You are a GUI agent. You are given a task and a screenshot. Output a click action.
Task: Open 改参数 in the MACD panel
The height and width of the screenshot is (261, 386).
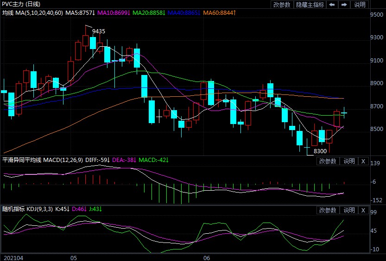pyautogui.click(x=328, y=161)
